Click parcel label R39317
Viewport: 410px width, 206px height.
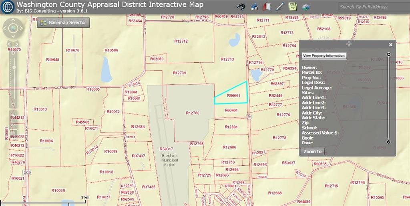point(166,149)
